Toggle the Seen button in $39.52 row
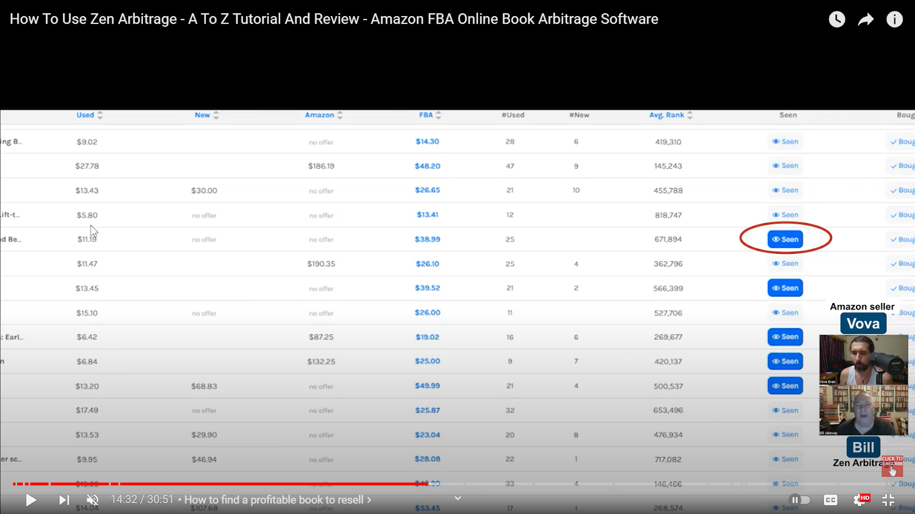 coord(785,288)
